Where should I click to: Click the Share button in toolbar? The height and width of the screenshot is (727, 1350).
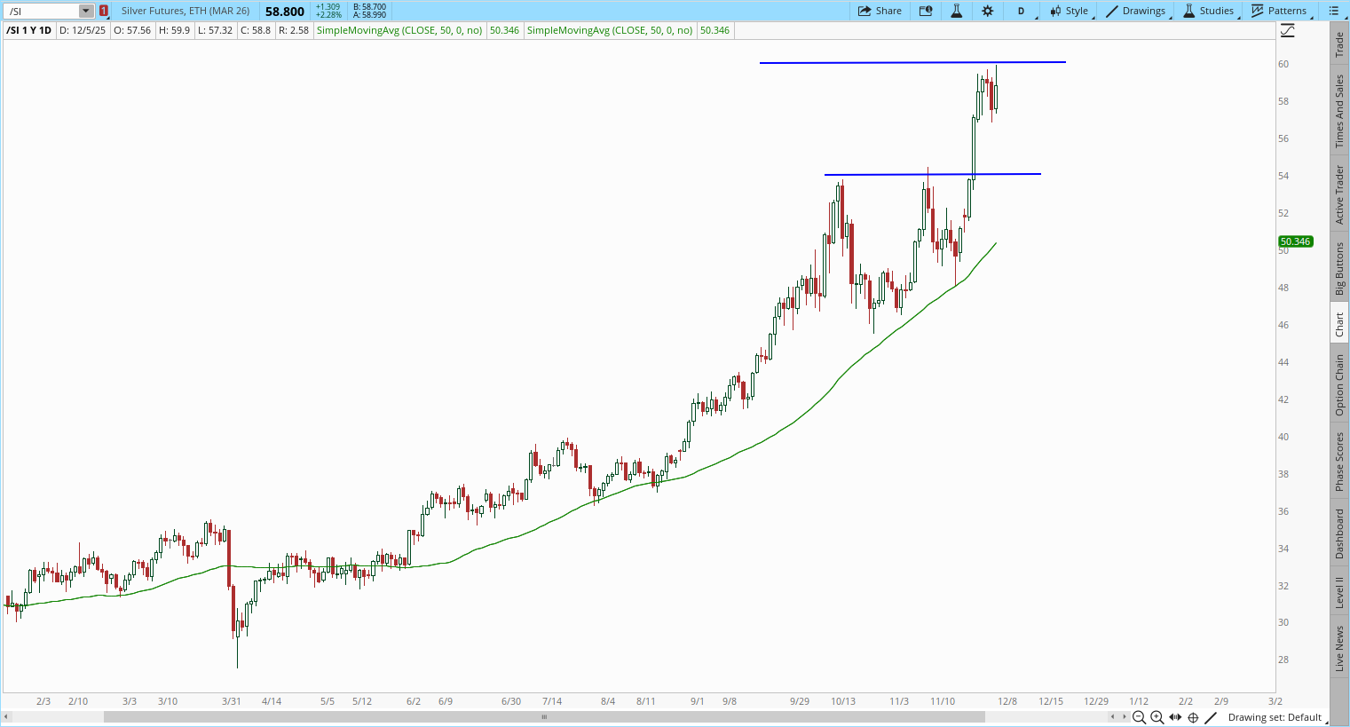tap(880, 11)
